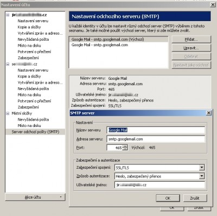Select Server odchozí pošty (SMTP) item

[35, 132]
